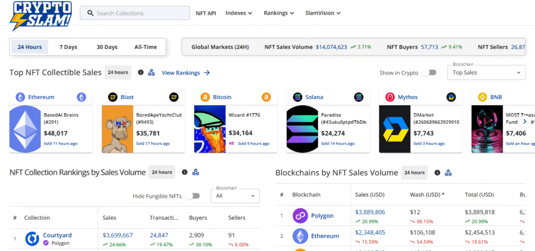This screenshot has height=251, width=535.
Task: Click the 24 hours badge beside Top NFT Collectible Sales
Action: [x=118, y=72]
